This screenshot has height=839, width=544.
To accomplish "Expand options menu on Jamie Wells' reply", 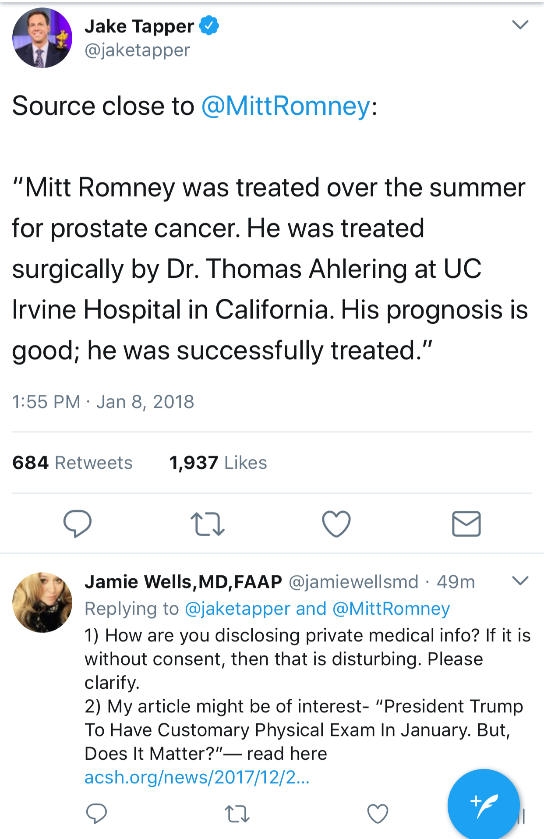I will [x=520, y=581].
